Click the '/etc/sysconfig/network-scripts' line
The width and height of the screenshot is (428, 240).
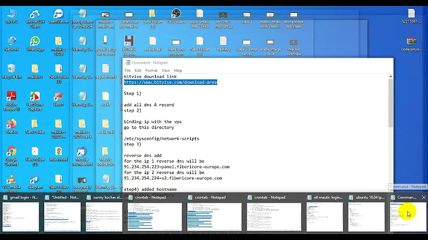coord(162,138)
